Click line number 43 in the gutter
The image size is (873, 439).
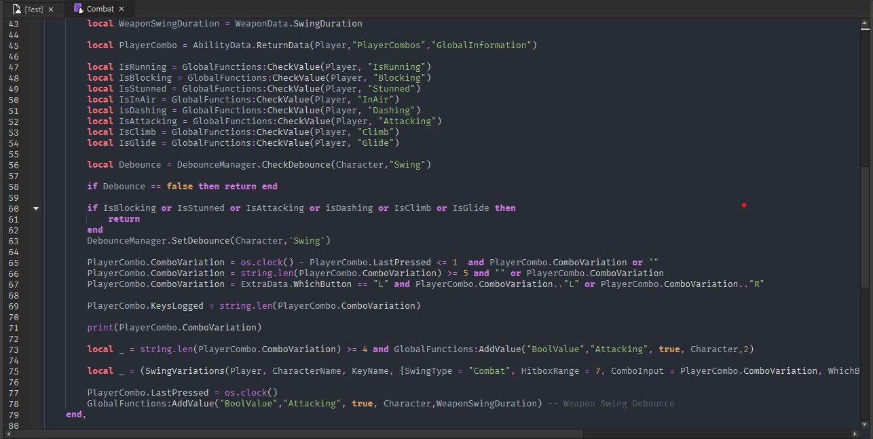tap(13, 24)
